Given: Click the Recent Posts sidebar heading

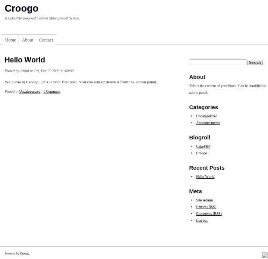Looking at the screenshot, I should (x=207, y=168).
